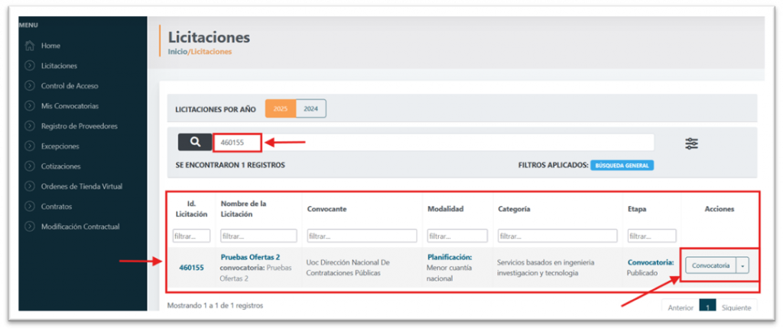Sort by Nombre de la Licitación header
783x331 pixels.
tap(244, 209)
